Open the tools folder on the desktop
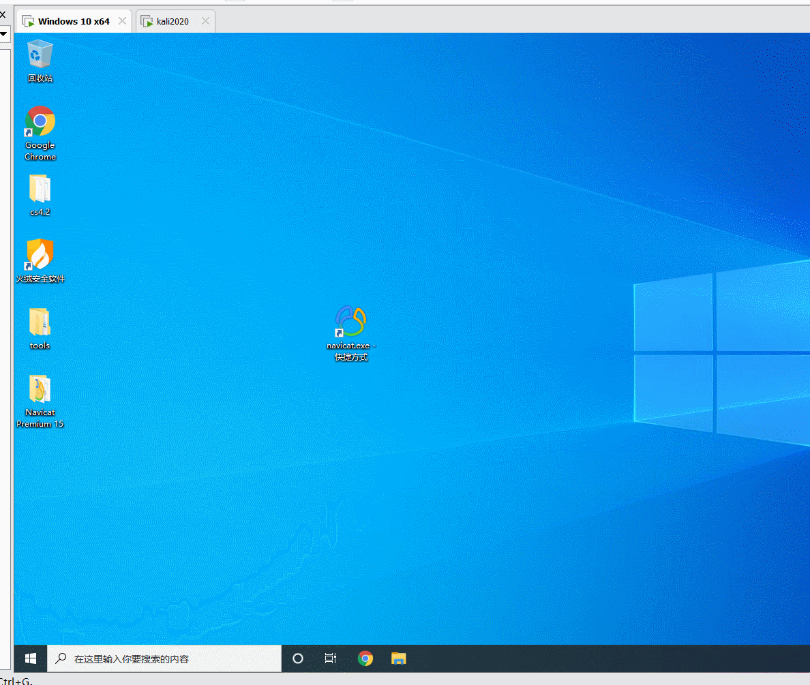The height and width of the screenshot is (685, 810). click(x=40, y=320)
